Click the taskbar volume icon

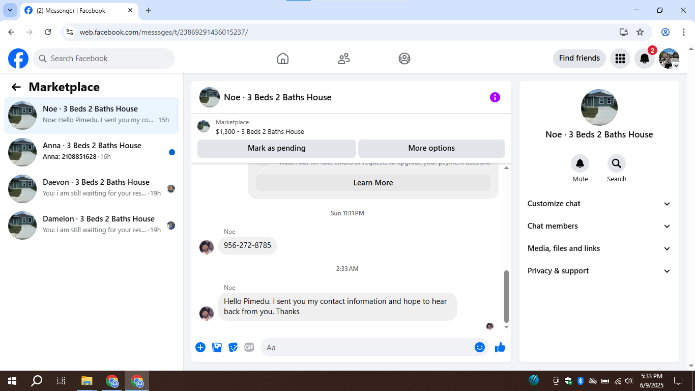[x=629, y=381]
